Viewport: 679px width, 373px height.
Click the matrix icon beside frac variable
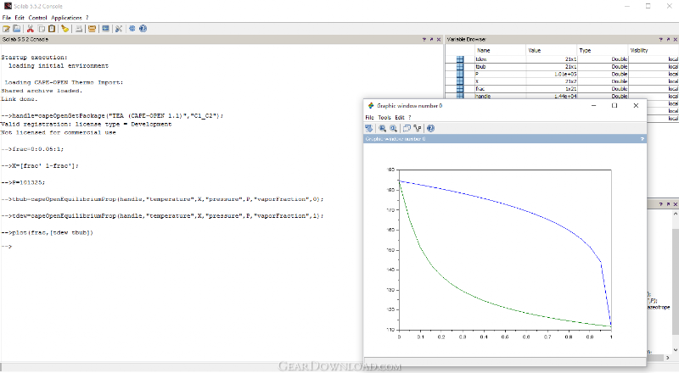[460, 89]
